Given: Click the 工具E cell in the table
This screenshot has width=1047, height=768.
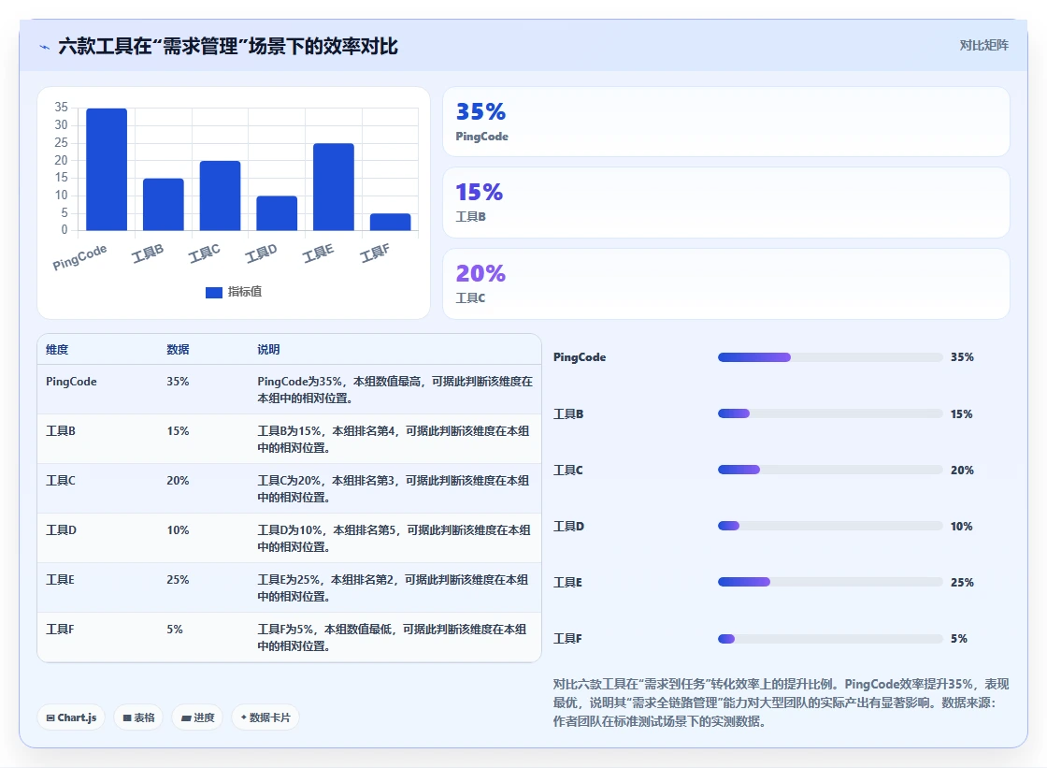Looking at the screenshot, I should (x=60, y=580).
